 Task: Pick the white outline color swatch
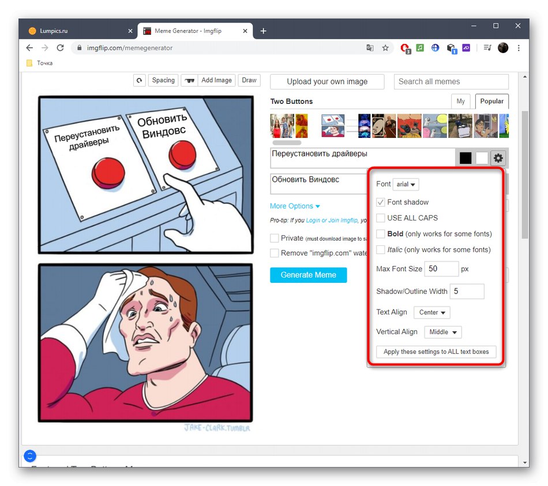tap(482, 158)
